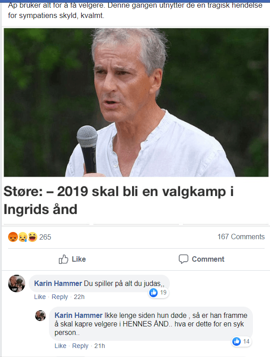Click the Comment button label

(x=208, y=259)
